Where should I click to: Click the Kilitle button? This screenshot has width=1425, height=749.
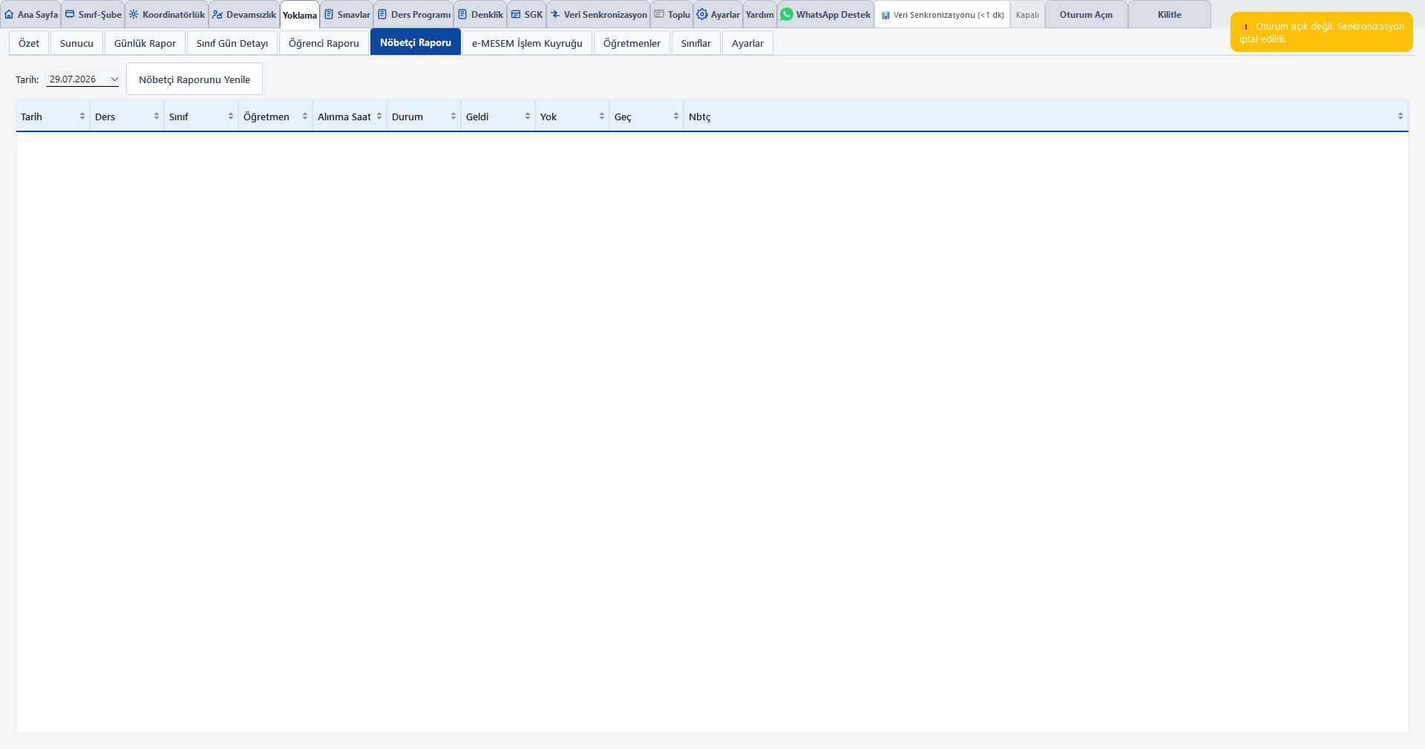(1170, 15)
